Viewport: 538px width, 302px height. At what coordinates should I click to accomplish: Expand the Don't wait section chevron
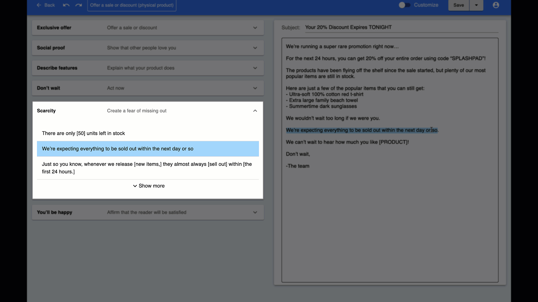click(255, 88)
